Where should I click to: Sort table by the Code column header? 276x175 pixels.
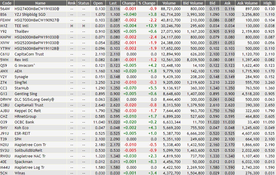tap(7, 3)
